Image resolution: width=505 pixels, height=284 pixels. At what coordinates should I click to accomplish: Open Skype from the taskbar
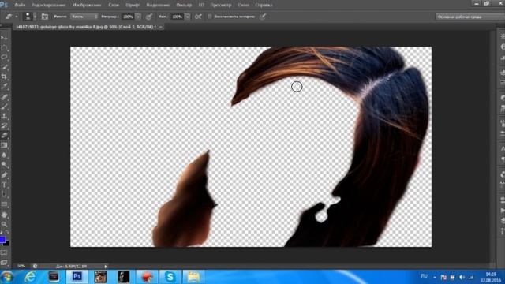[170, 277]
